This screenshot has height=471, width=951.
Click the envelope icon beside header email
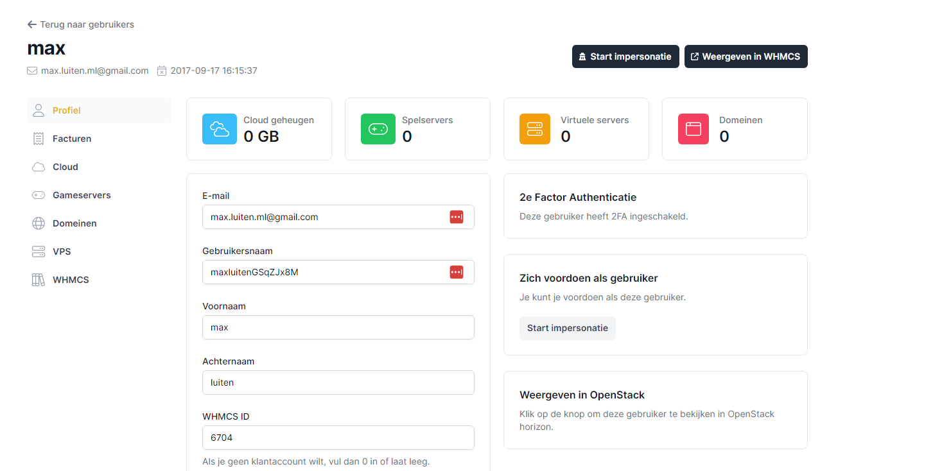click(32, 71)
